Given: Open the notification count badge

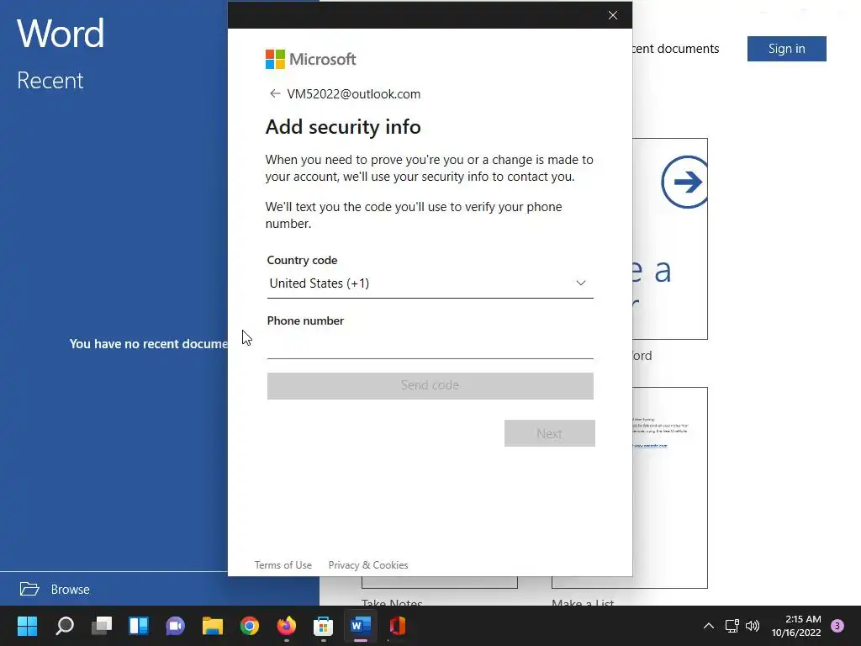Looking at the screenshot, I should coord(837,626).
